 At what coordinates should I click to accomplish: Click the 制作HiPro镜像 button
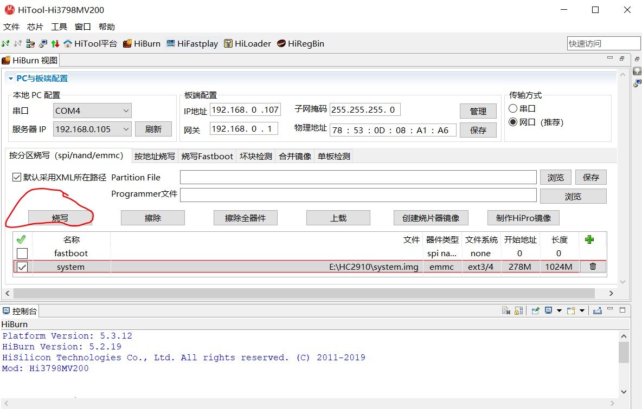click(x=523, y=218)
